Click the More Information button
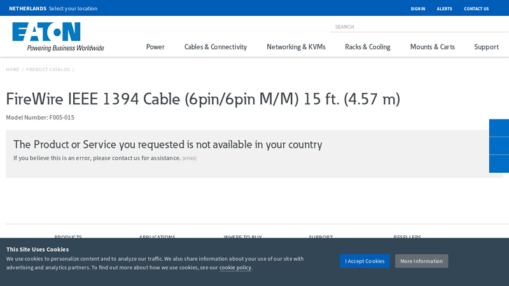Image resolution: width=509 pixels, height=286 pixels. tap(421, 261)
